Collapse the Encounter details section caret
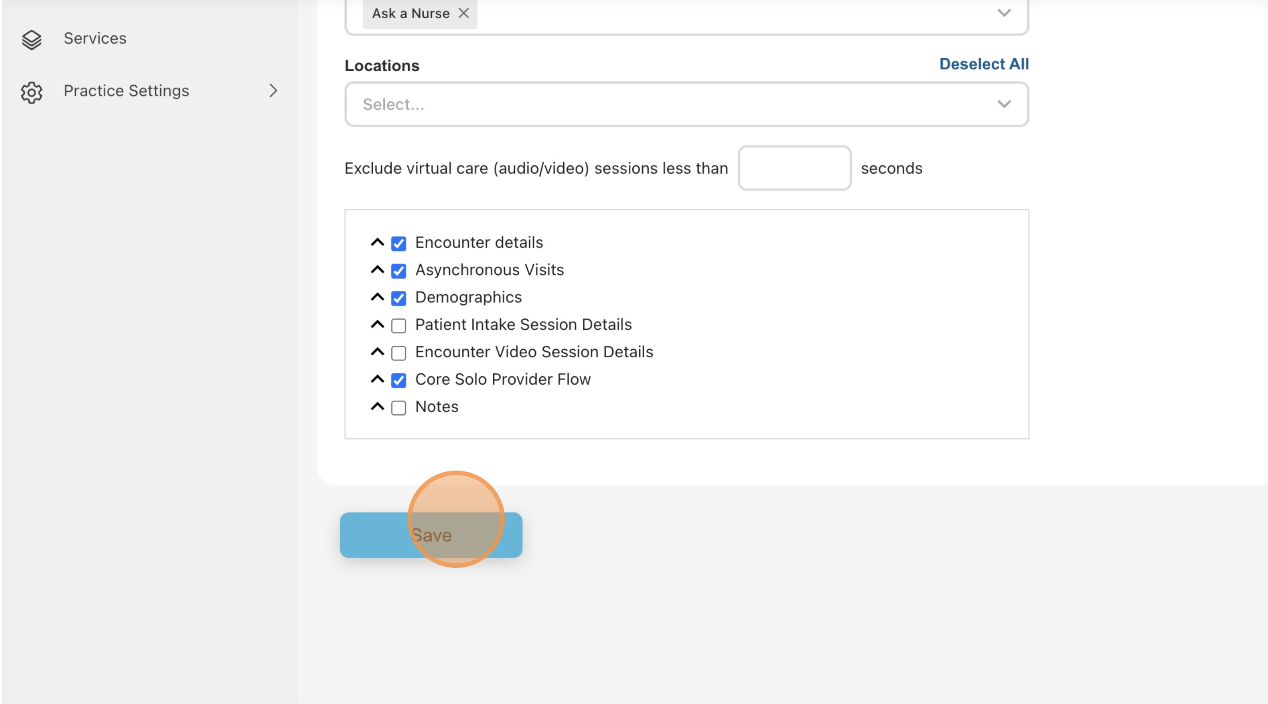 tap(377, 242)
